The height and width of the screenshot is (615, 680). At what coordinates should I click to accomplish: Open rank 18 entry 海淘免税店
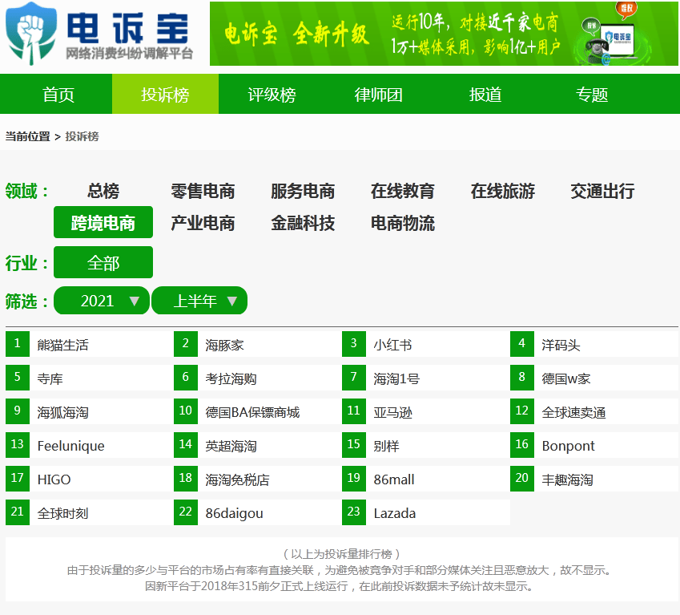[x=258, y=479]
